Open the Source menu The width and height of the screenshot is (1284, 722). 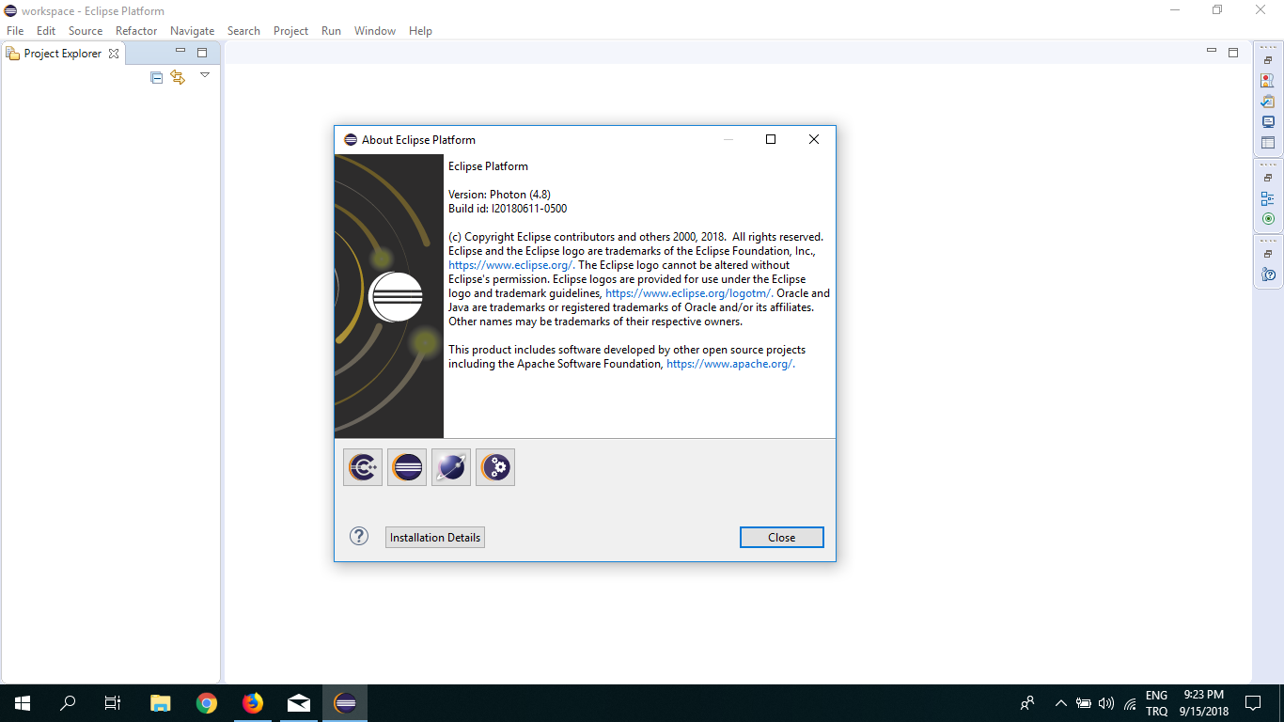[x=86, y=31]
